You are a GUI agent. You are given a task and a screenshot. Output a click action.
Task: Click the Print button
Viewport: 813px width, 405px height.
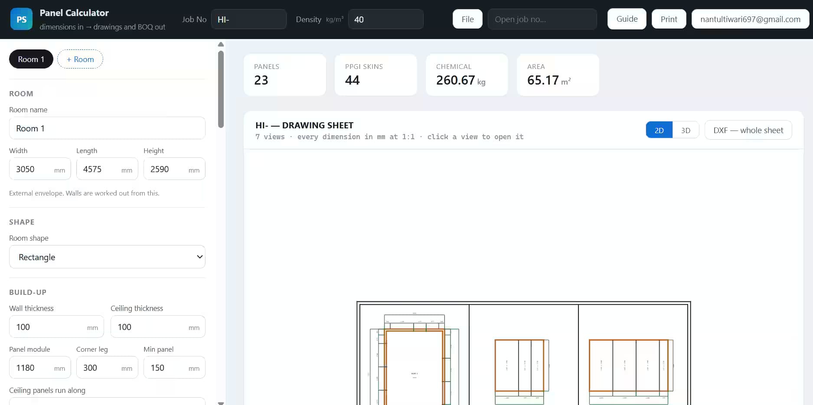click(669, 19)
